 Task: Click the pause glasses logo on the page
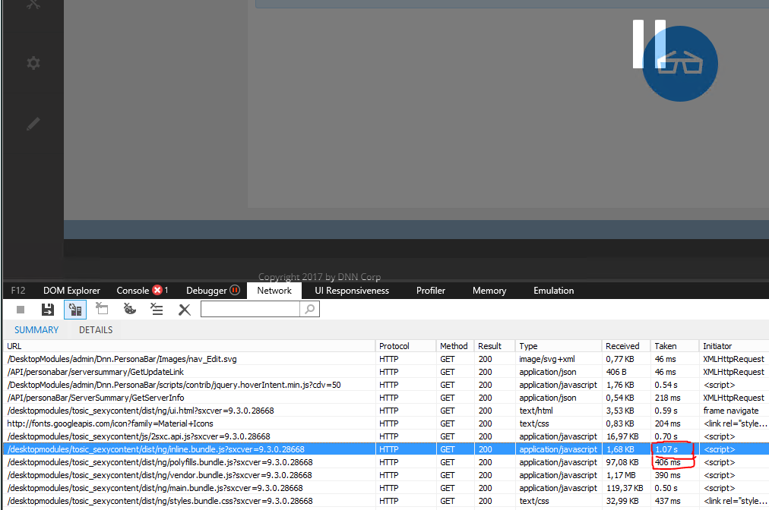[x=679, y=64]
